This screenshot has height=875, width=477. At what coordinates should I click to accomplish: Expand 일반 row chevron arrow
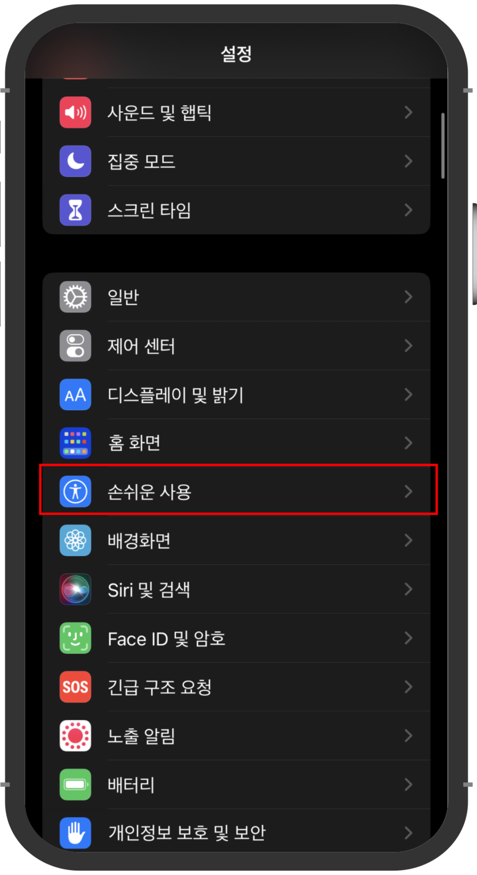pos(408,297)
